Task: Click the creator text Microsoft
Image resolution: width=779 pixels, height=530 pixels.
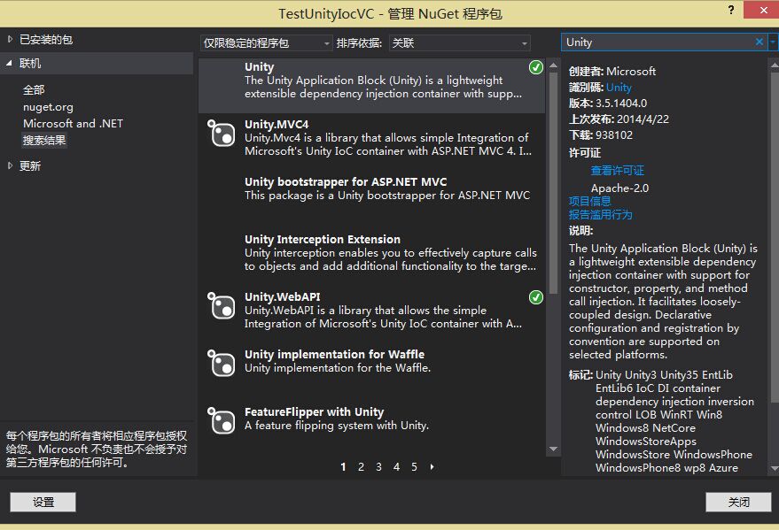Action: (631, 72)
